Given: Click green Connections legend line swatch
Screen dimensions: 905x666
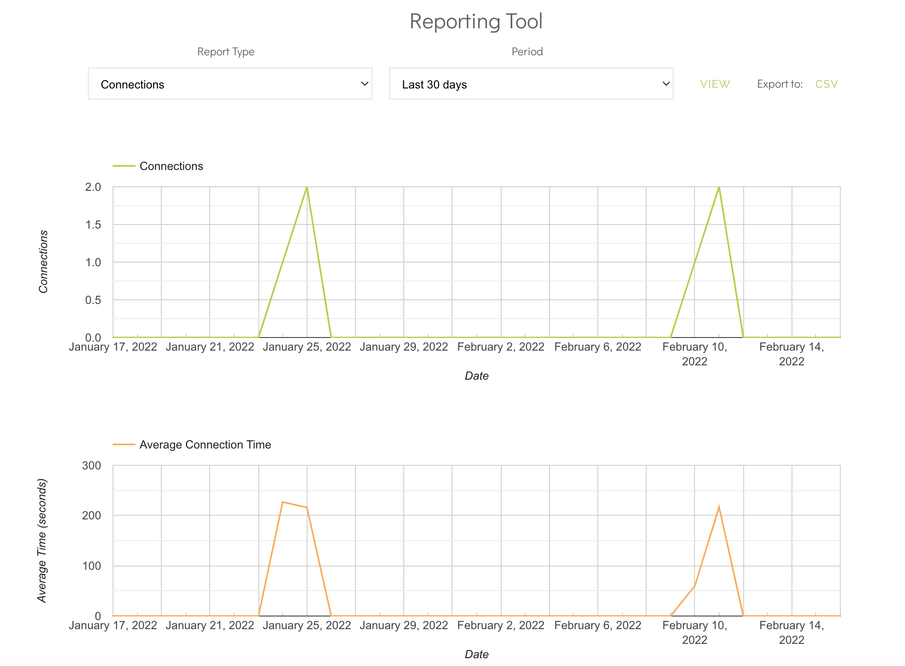Looking at the screenshot, I should (124, 166).
